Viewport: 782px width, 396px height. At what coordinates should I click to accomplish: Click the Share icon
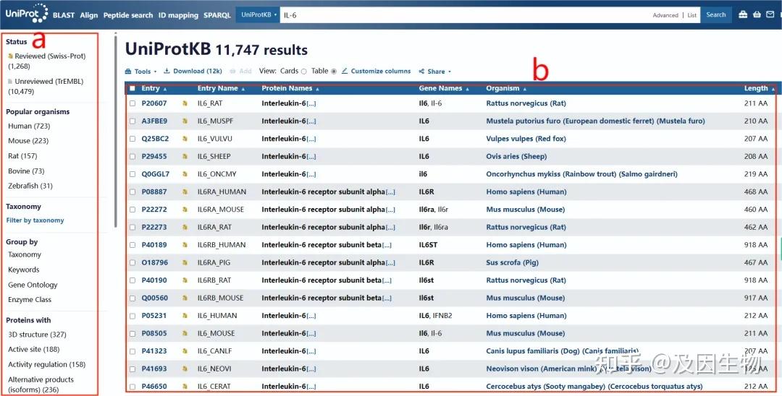[422, 71]
